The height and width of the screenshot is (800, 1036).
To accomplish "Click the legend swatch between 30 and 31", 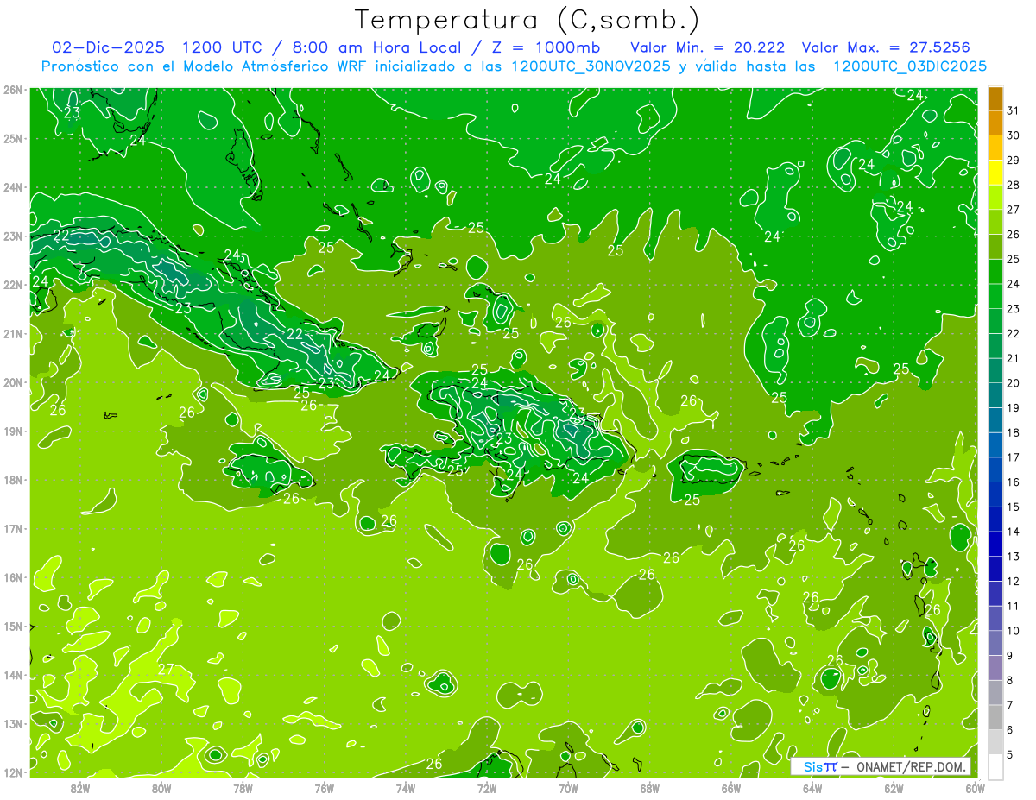I will point(995,123).
